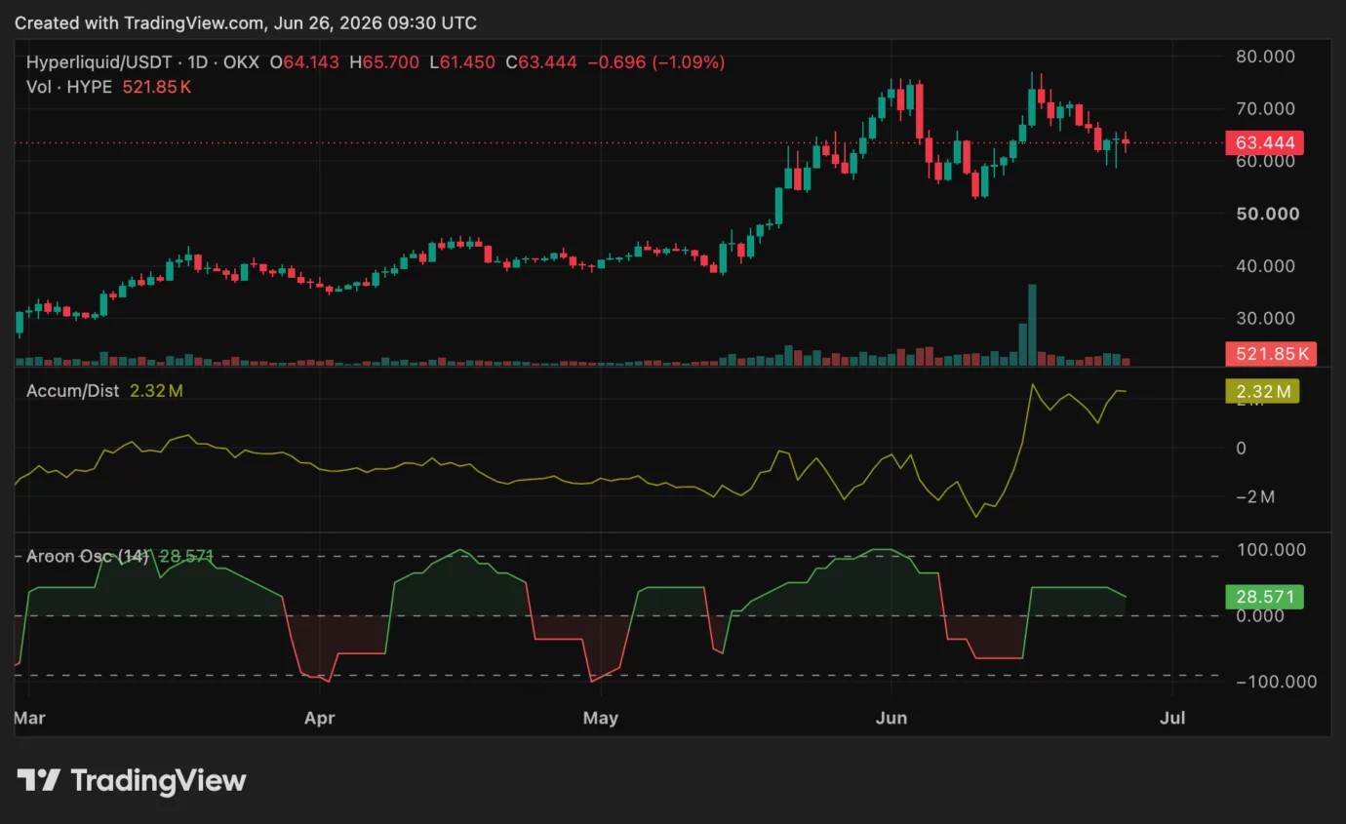Click the green 28.571 Aroon axis tag
The height and width of the screenshot is (824, 1346).
click(x=1265, y=597)
